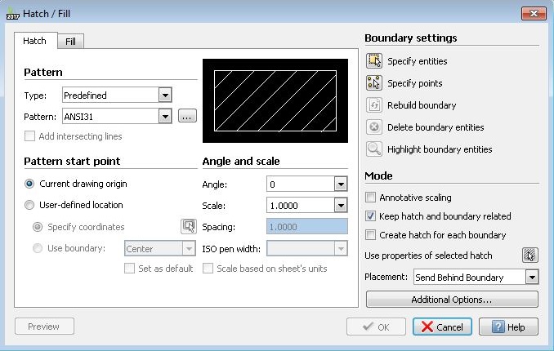Click the Rebuild boundary label
The width and height of the screenshot is (554, 351).
[x=422, y=105]
